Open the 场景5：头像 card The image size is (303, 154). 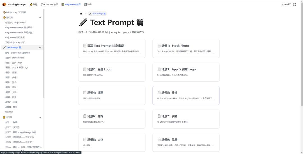coord(186,95)
